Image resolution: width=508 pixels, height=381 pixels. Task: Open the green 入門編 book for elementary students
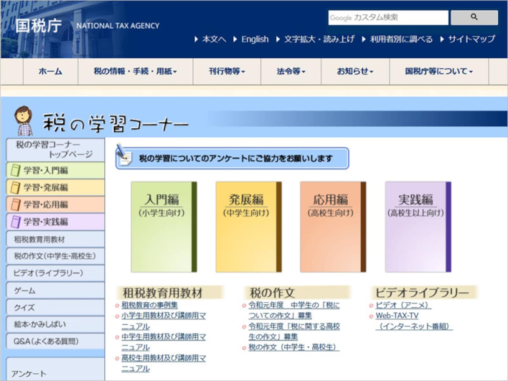164,227
